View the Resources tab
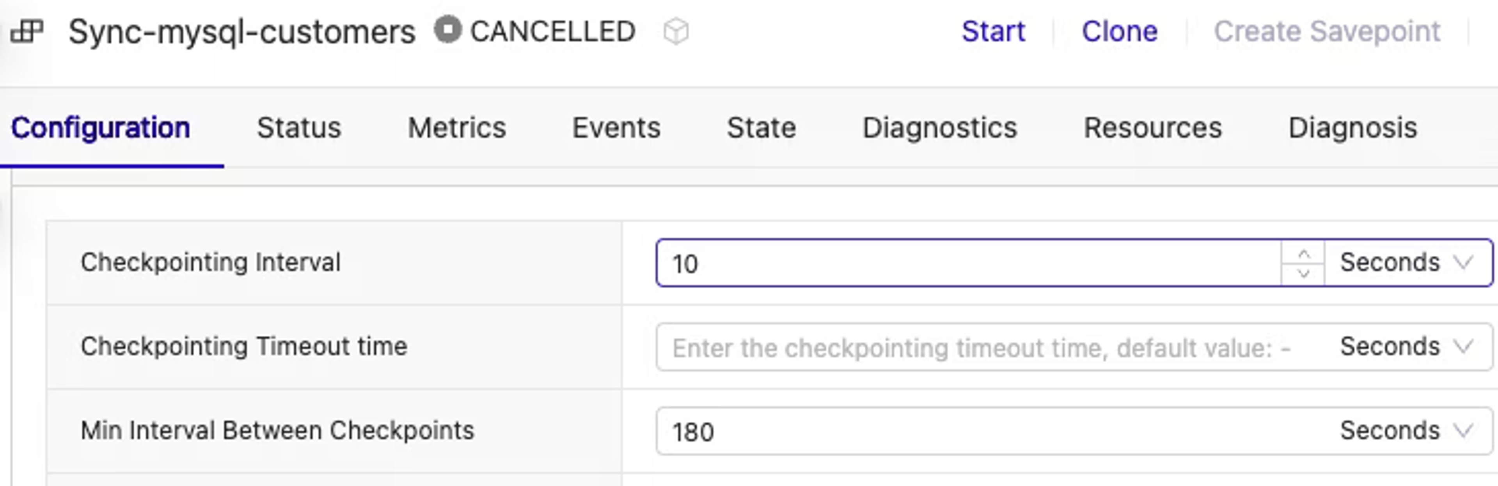The width and height of the screenshot is (1498, 486). pyautogui.click(x=1153, y=128)
